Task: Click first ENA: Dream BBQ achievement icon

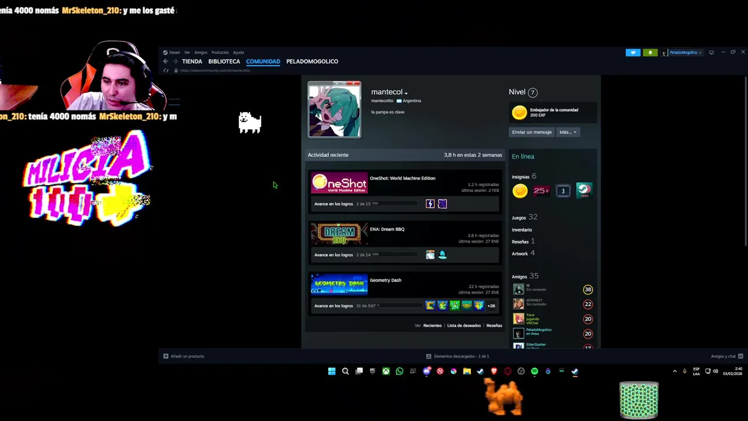Action: point(430,254)
